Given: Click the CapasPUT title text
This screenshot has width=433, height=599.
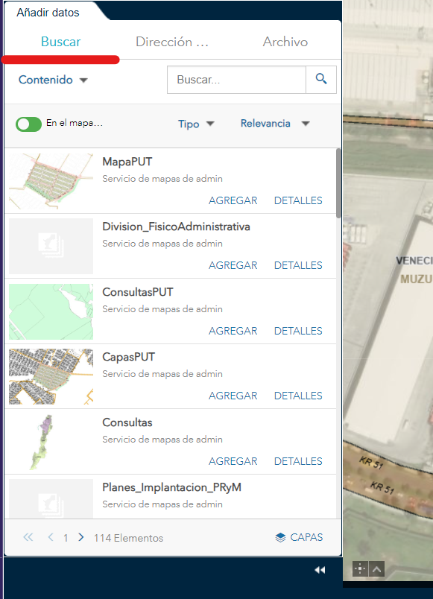Looking at the screenshot, I should (128, 357).
